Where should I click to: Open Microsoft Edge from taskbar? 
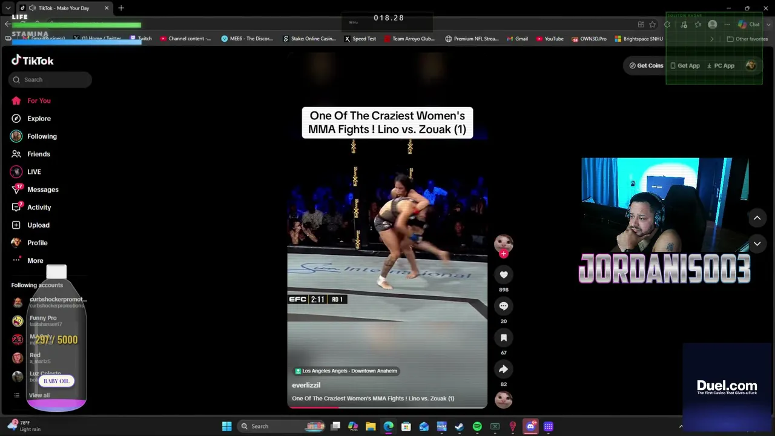(x=388, y=426)
